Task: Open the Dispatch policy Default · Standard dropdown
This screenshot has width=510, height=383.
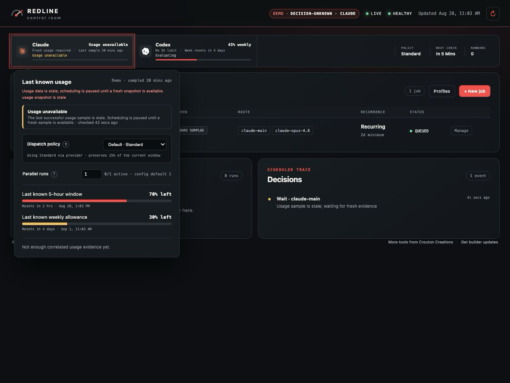Action: (x=135, y=144)
